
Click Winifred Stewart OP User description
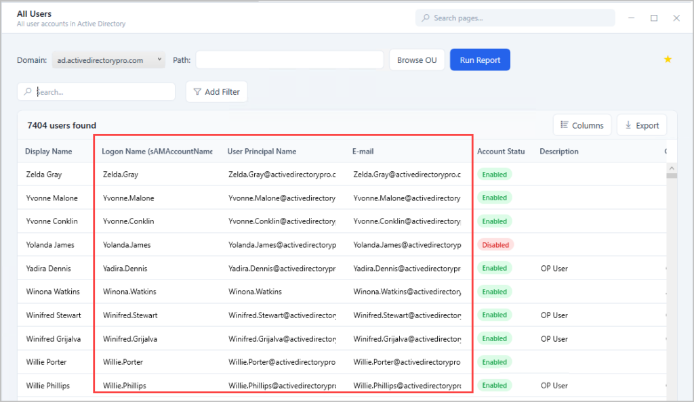click(554, 315)
